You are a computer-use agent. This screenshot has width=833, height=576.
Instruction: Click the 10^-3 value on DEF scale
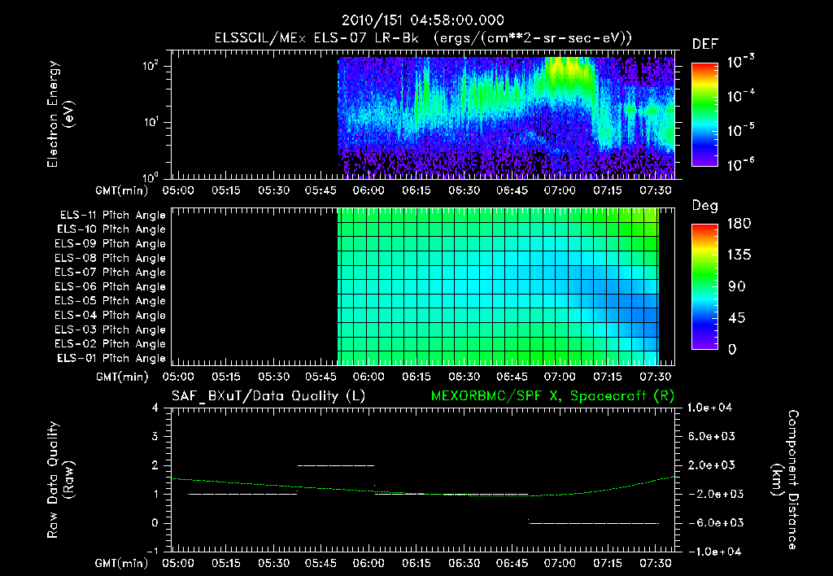click(740, 62)
